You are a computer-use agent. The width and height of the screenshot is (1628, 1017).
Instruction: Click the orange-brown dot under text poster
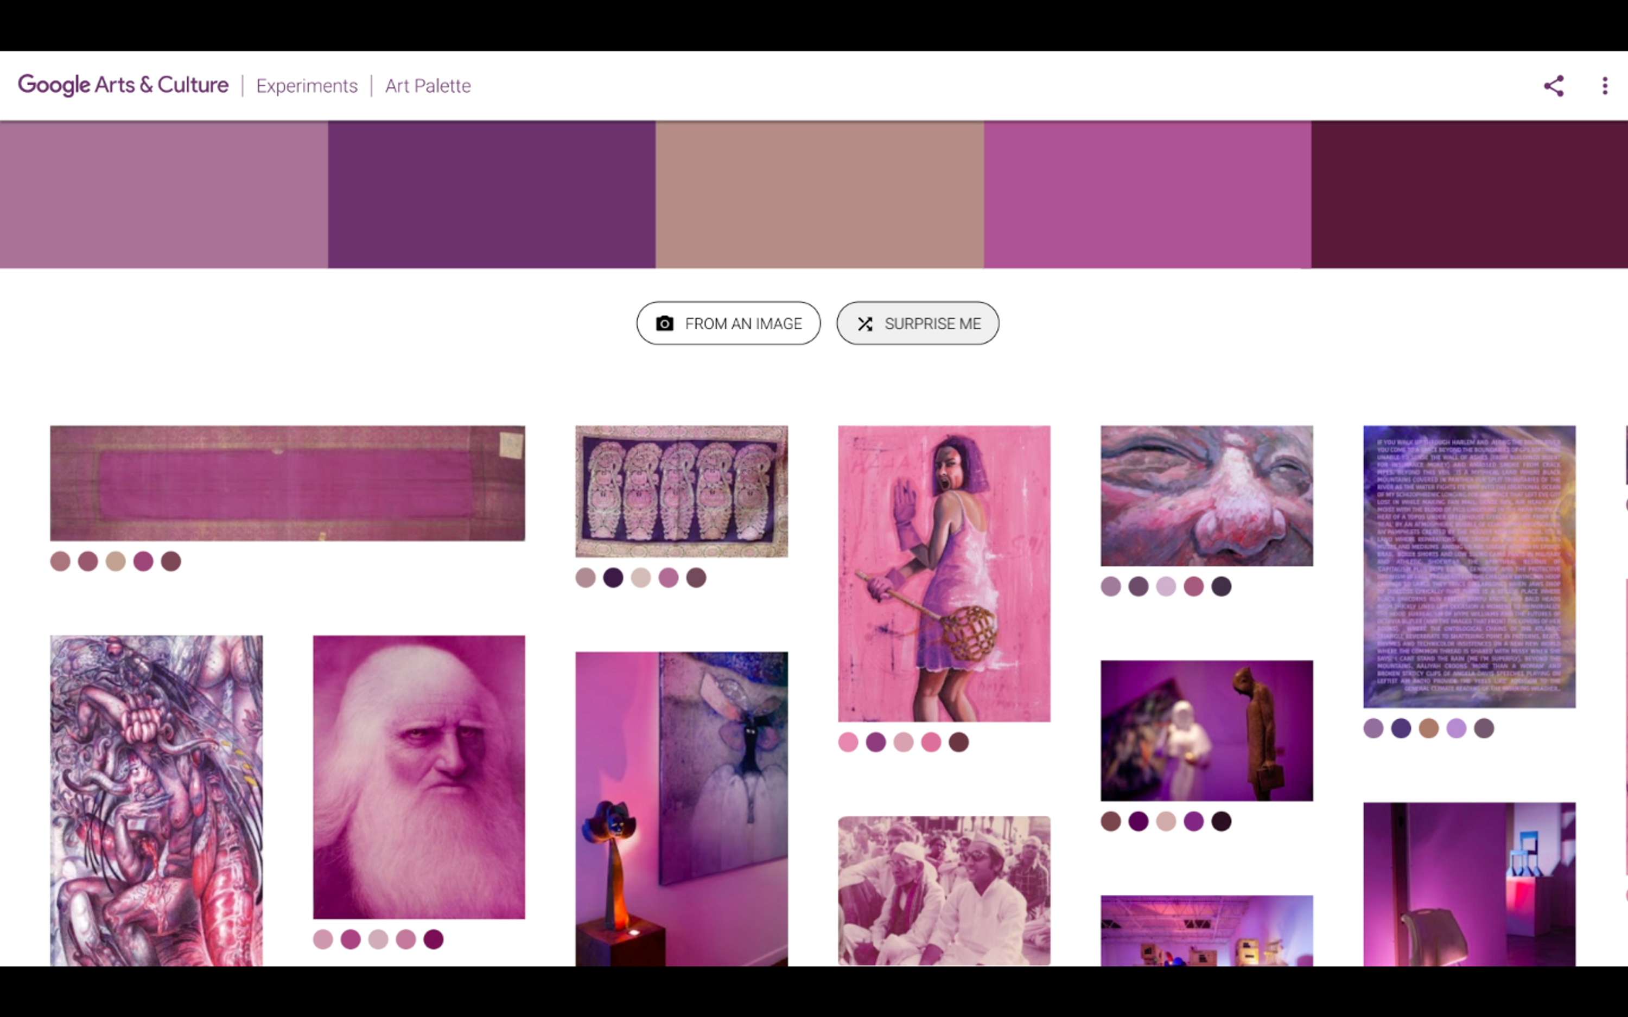pos(1428,728)
